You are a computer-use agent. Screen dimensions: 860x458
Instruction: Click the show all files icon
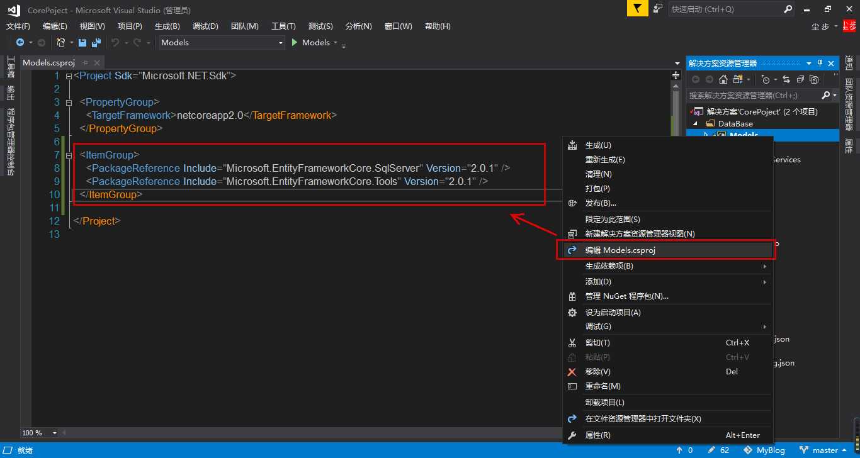pos(814,79)
